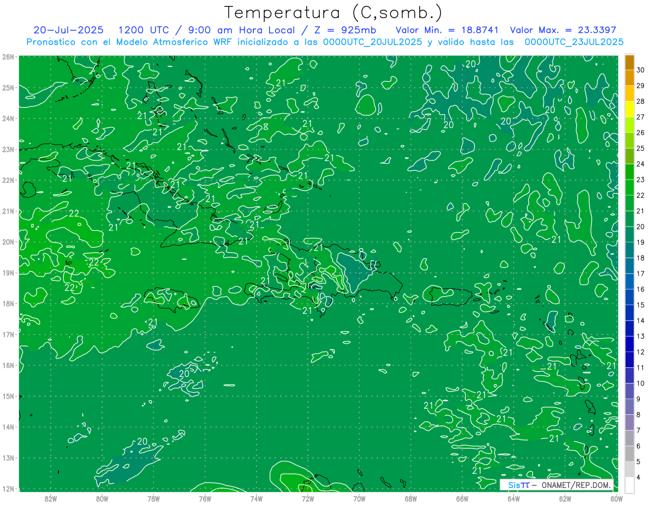Image resolution: width=655 pixels, height=506 pixels.
Task: Click the color scale value "16"
Action: point(640,289)
